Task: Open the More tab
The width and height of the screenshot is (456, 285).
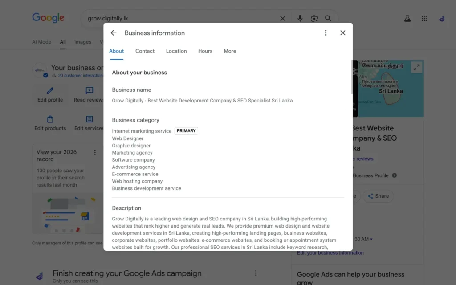Action: point(230,51)
